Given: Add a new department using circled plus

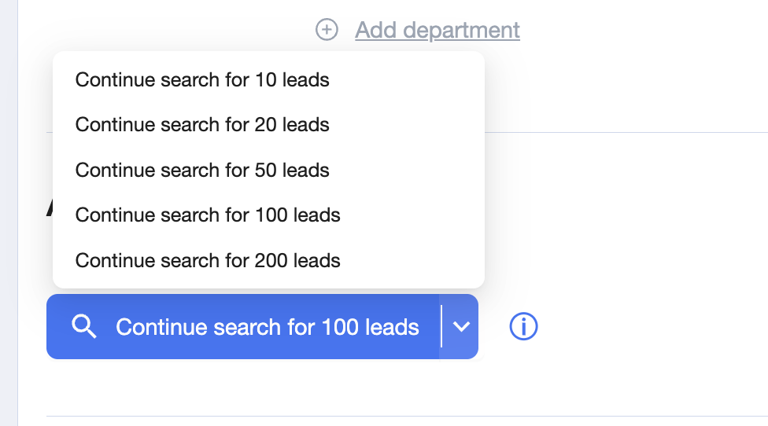Looking at the screenshot, I should (x=327, y=30).
